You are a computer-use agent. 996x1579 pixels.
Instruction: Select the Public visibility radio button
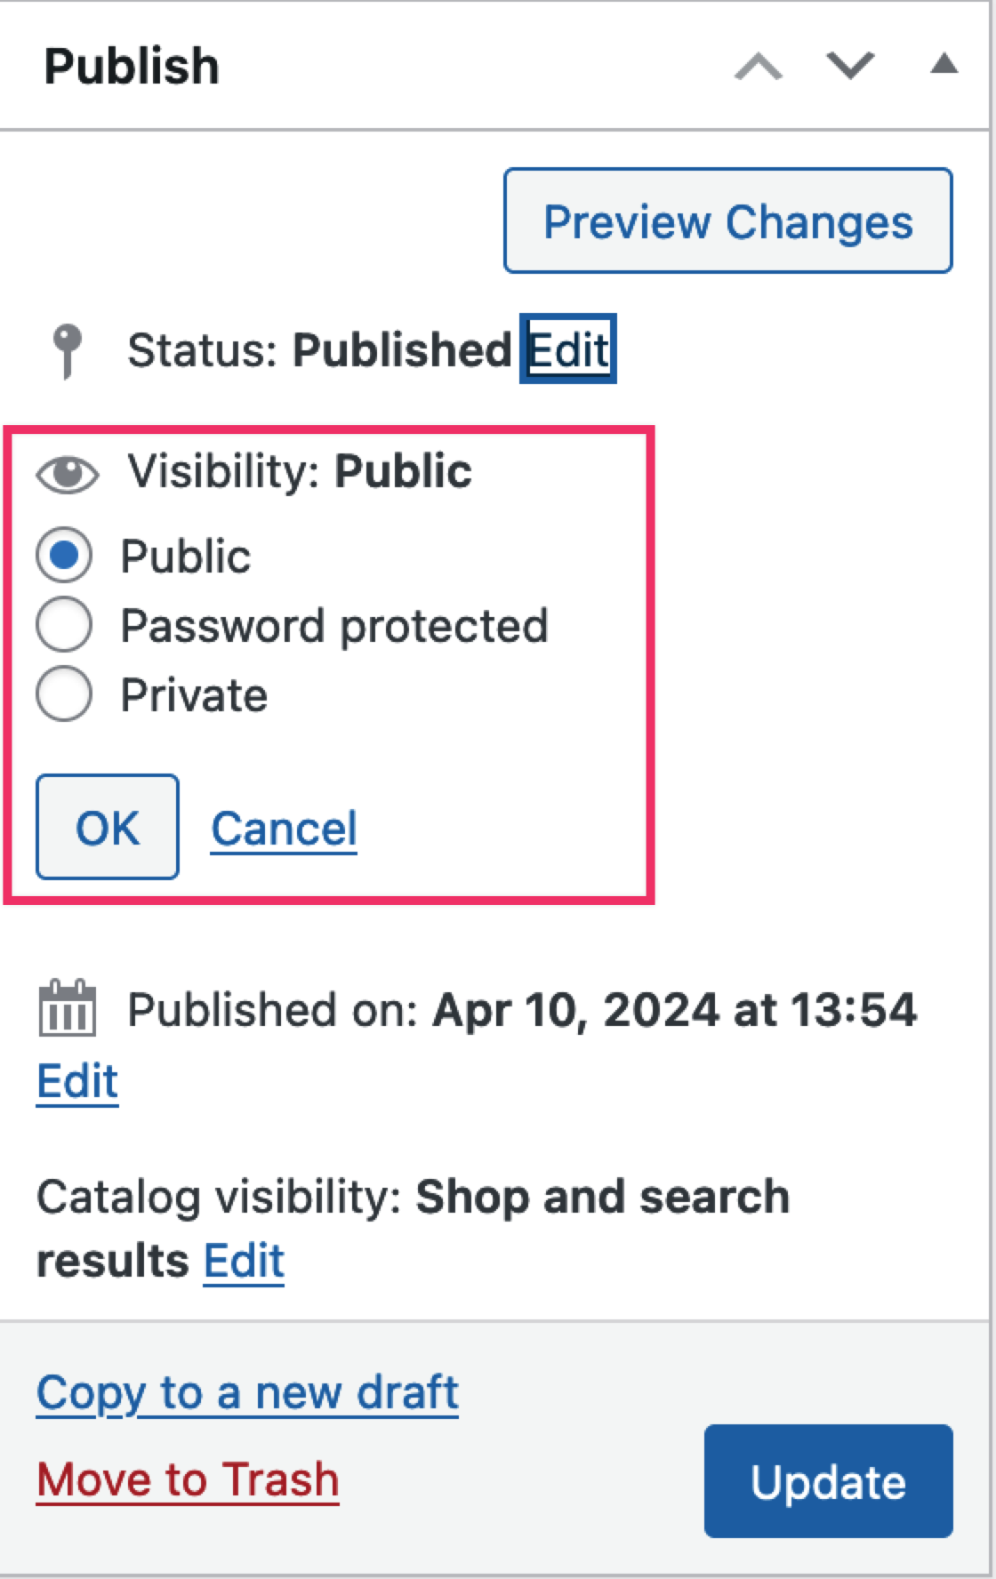click(64, 556)
